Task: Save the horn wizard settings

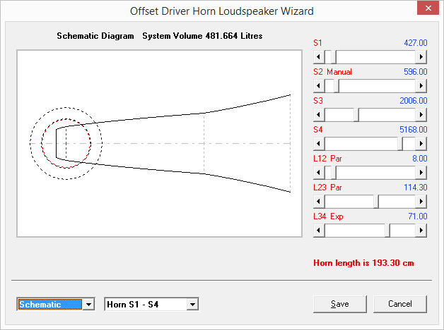Action: 340,304
